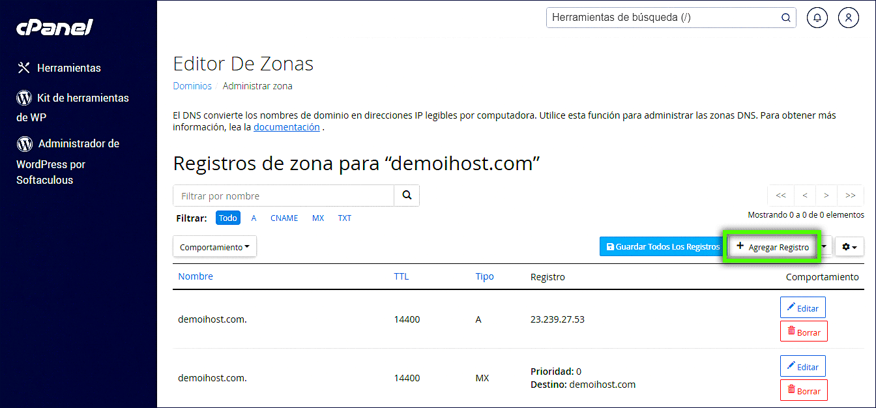The width and height of the screenshot is (876, 408).
Task: Open the gear settings dropdown
Action: (849, 247)
